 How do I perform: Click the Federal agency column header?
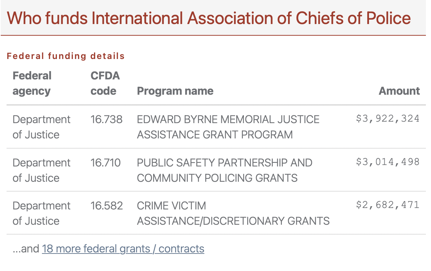(32, 83)
